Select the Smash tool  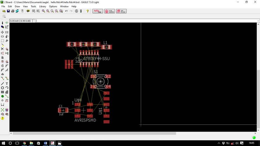tap(2, 66)
